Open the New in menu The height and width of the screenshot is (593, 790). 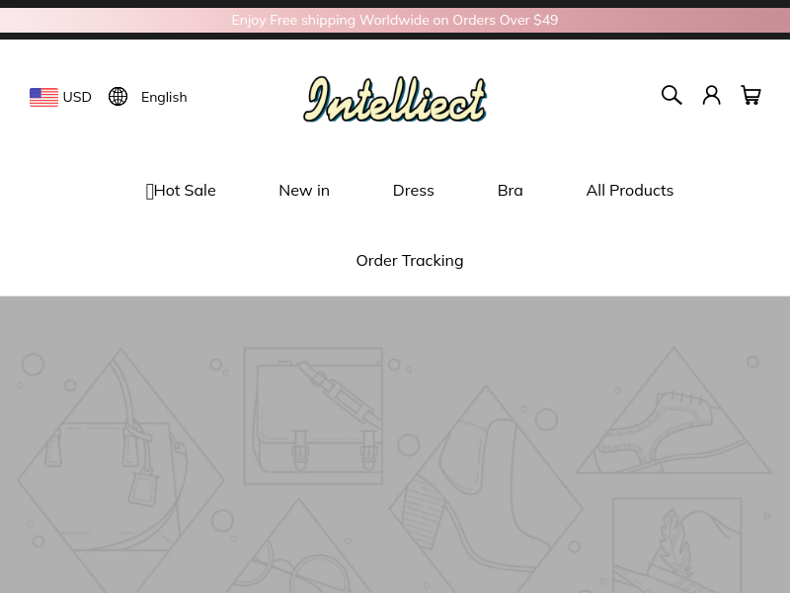coord(304,191)
